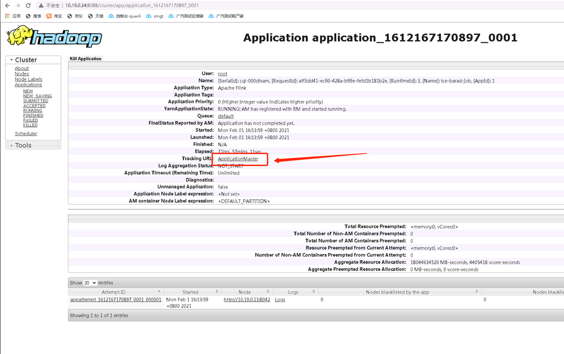Open the Show entries count dropdown
The image size is (564, 354).
pos(90,283)
